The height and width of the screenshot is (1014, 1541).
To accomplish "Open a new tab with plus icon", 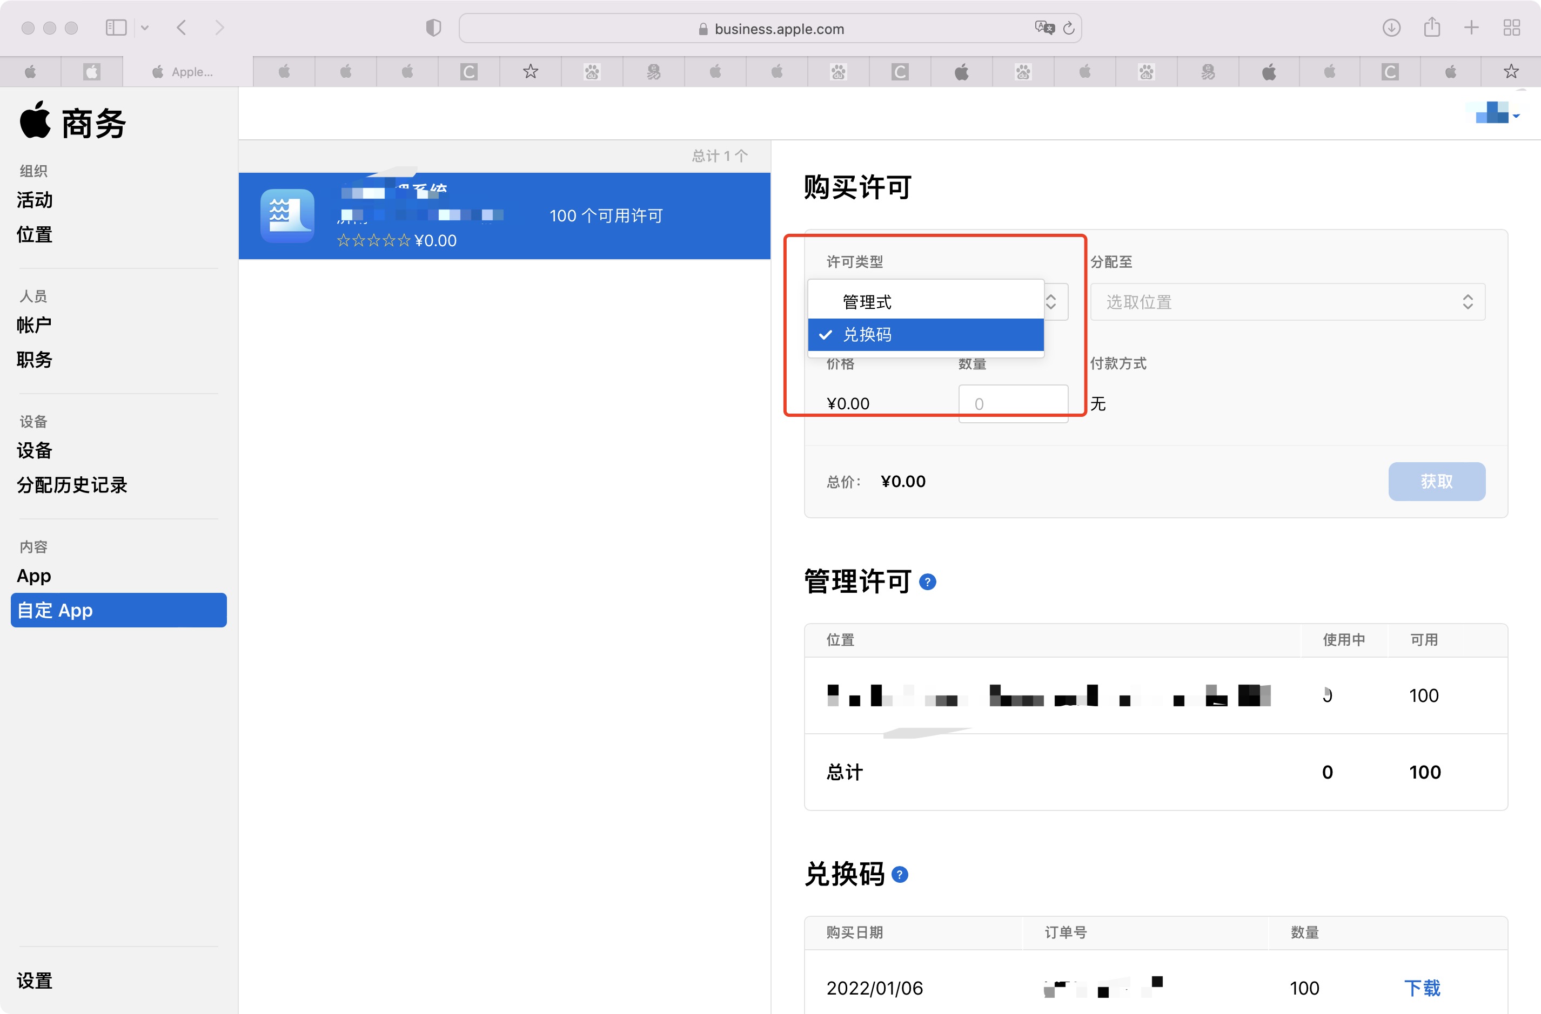I will [x=1471, y=28].
